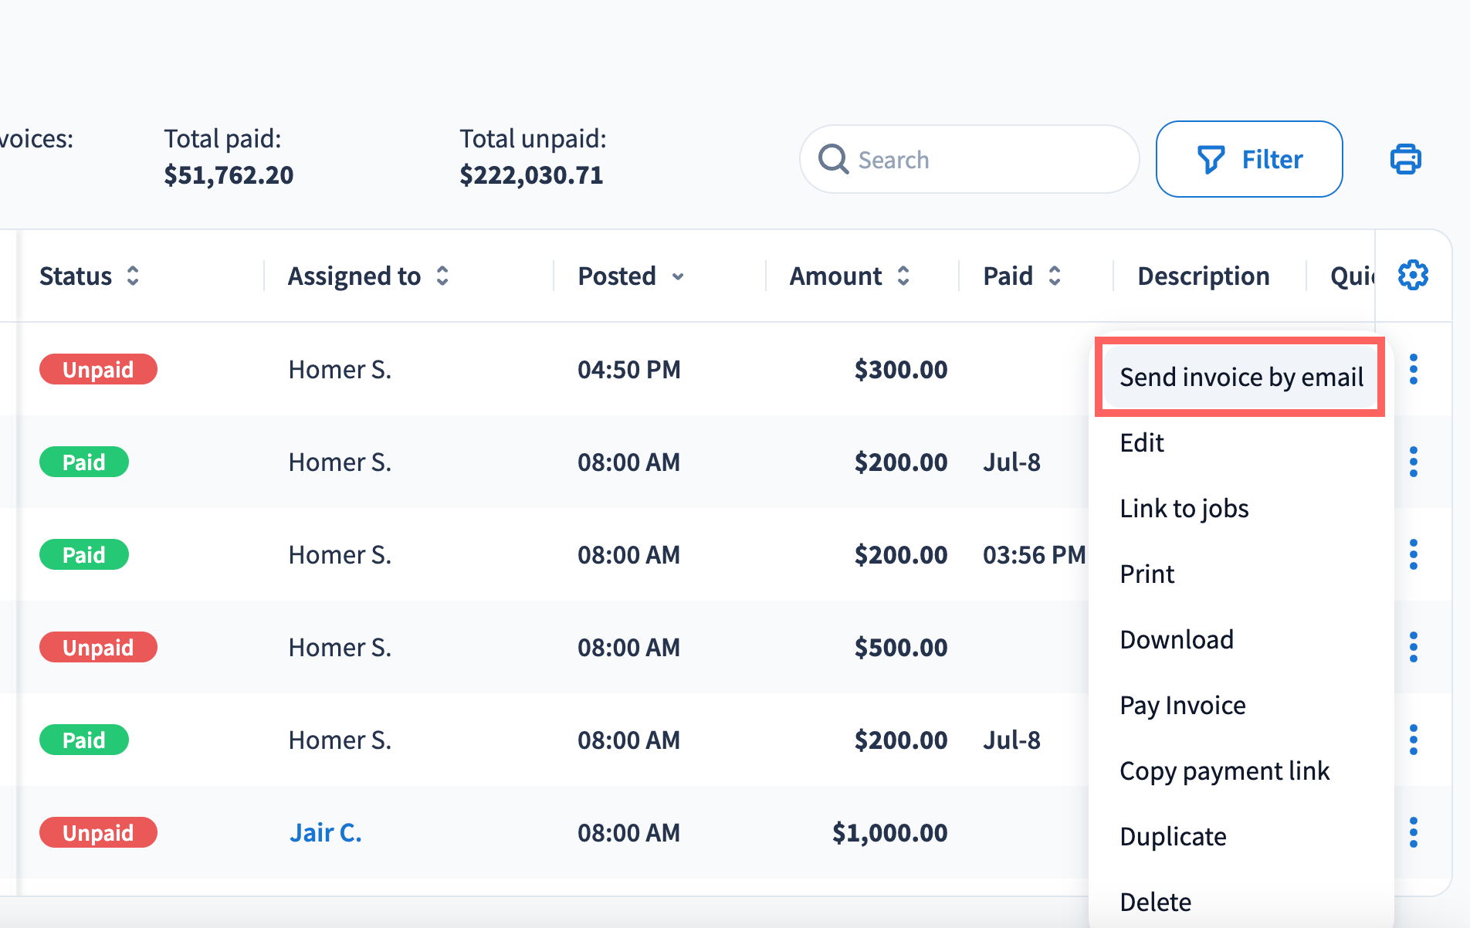The image size is (1470, 928).
Task: Click the printer icon beside Filter
Action: (1405, 159)
